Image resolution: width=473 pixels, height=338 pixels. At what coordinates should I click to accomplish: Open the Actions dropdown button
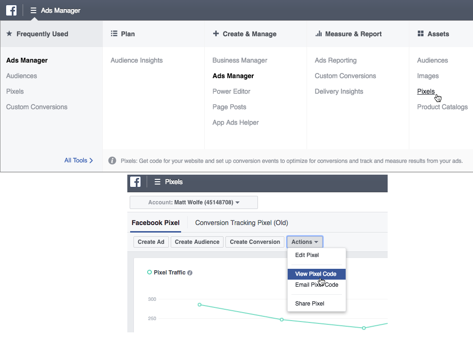[305, 242]
